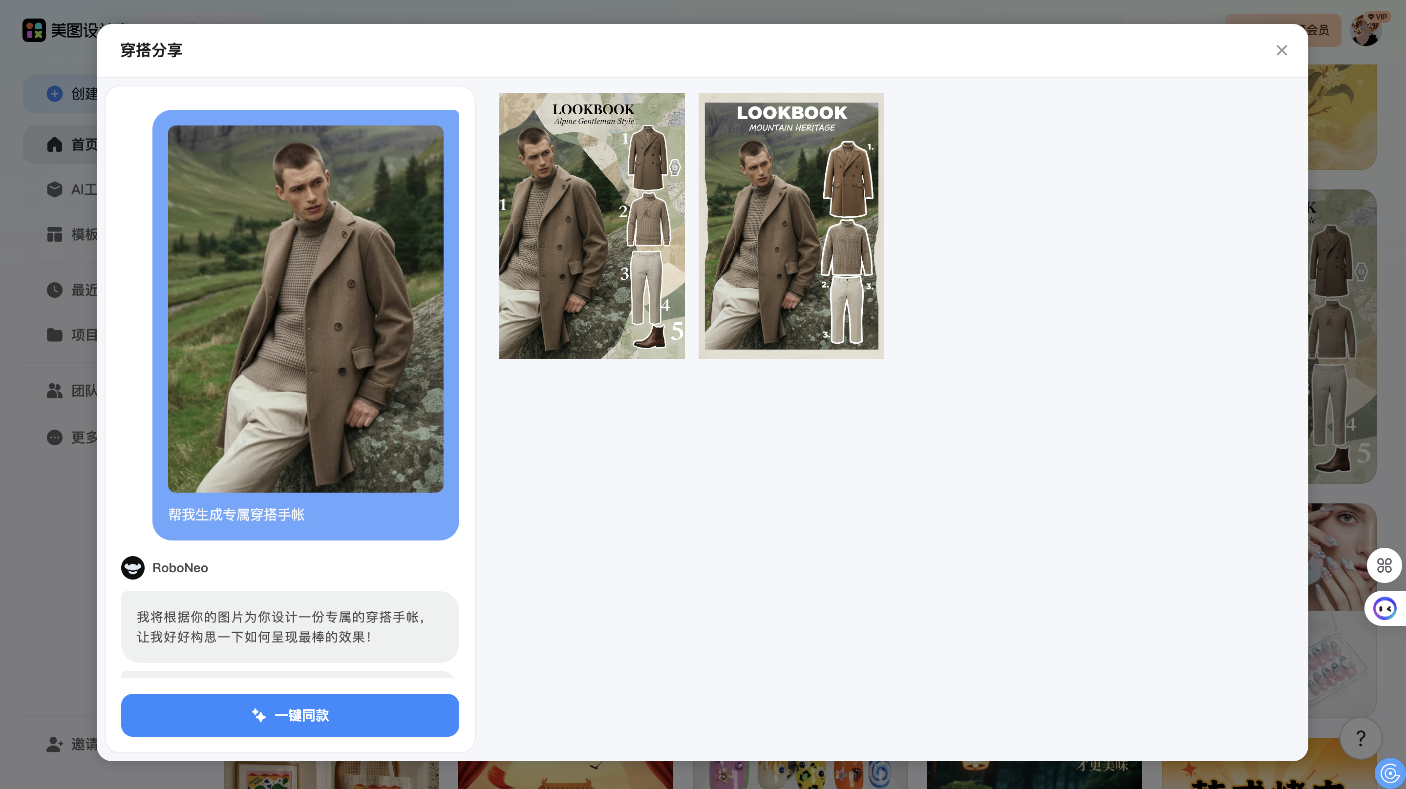Screen dimensions: 1406x789
Task: Open the yellow floral card behind dialog
Action: click(x=1342, y=117)
